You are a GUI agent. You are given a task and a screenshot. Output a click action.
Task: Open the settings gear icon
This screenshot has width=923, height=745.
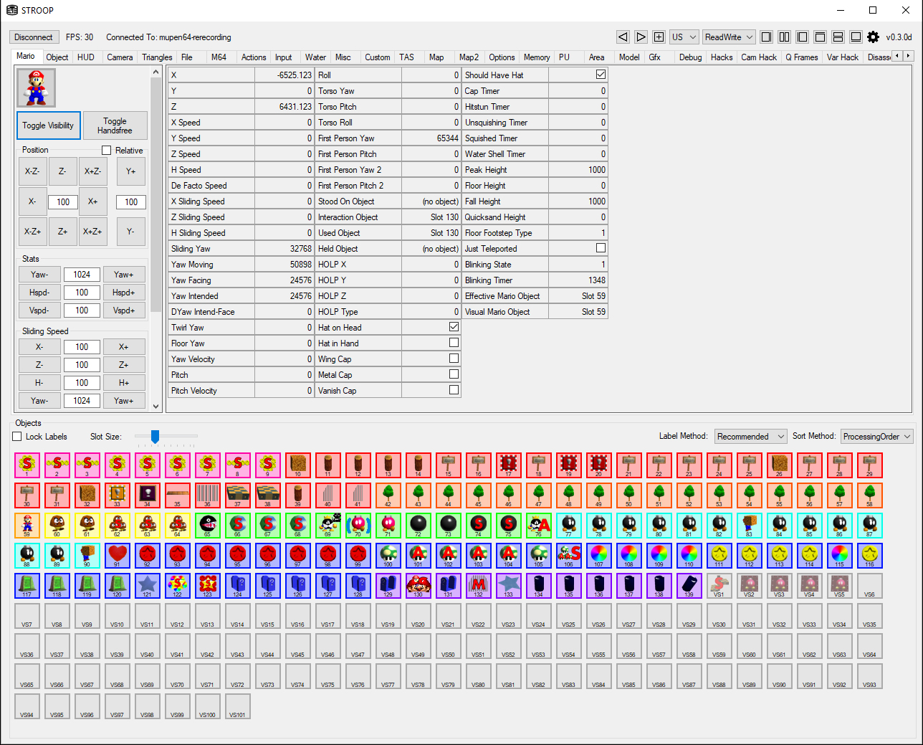click(873, 37)
